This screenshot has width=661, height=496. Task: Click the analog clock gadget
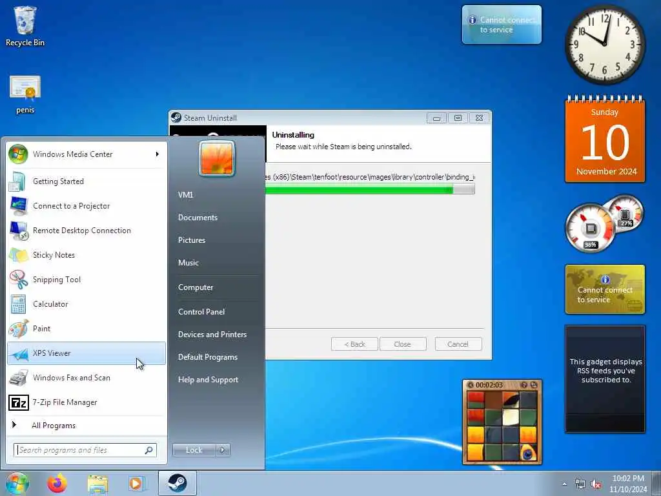[604, 45]
